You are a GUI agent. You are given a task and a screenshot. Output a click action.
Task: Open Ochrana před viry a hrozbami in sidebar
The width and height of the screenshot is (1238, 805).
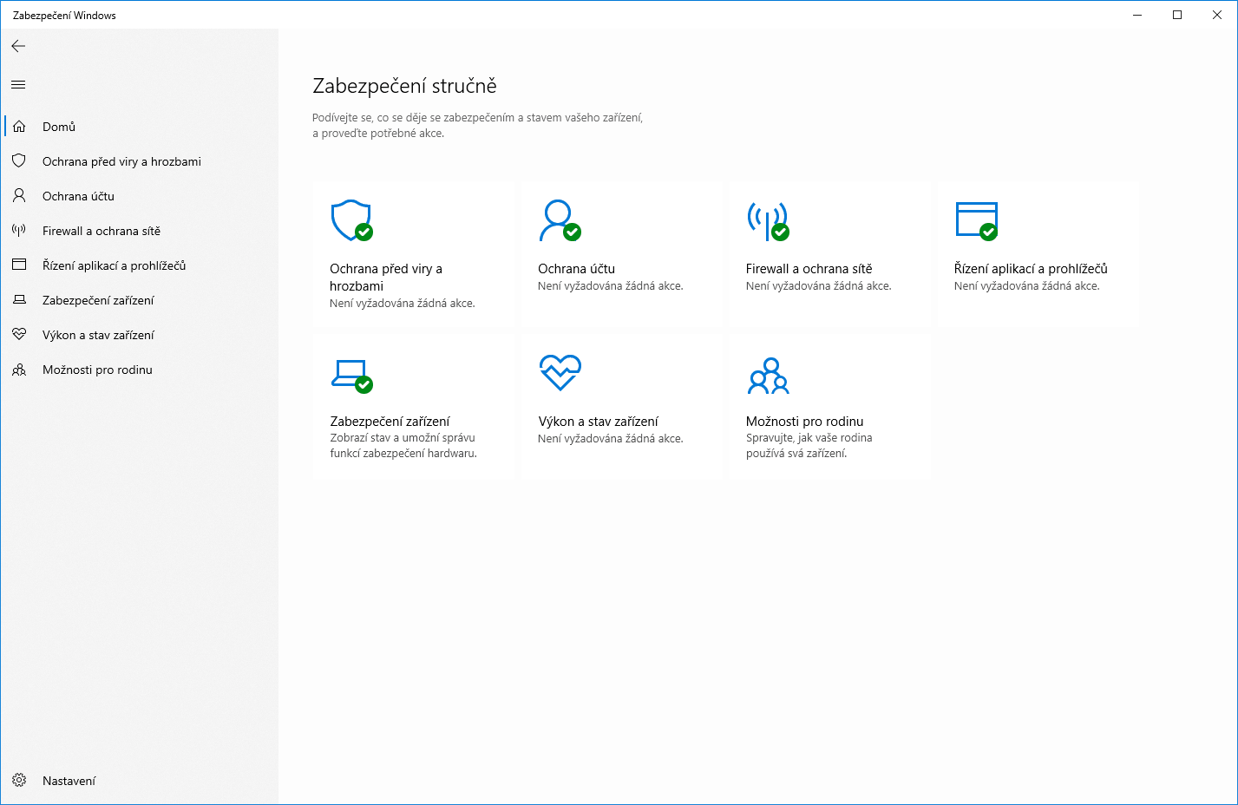click(140, 161)
